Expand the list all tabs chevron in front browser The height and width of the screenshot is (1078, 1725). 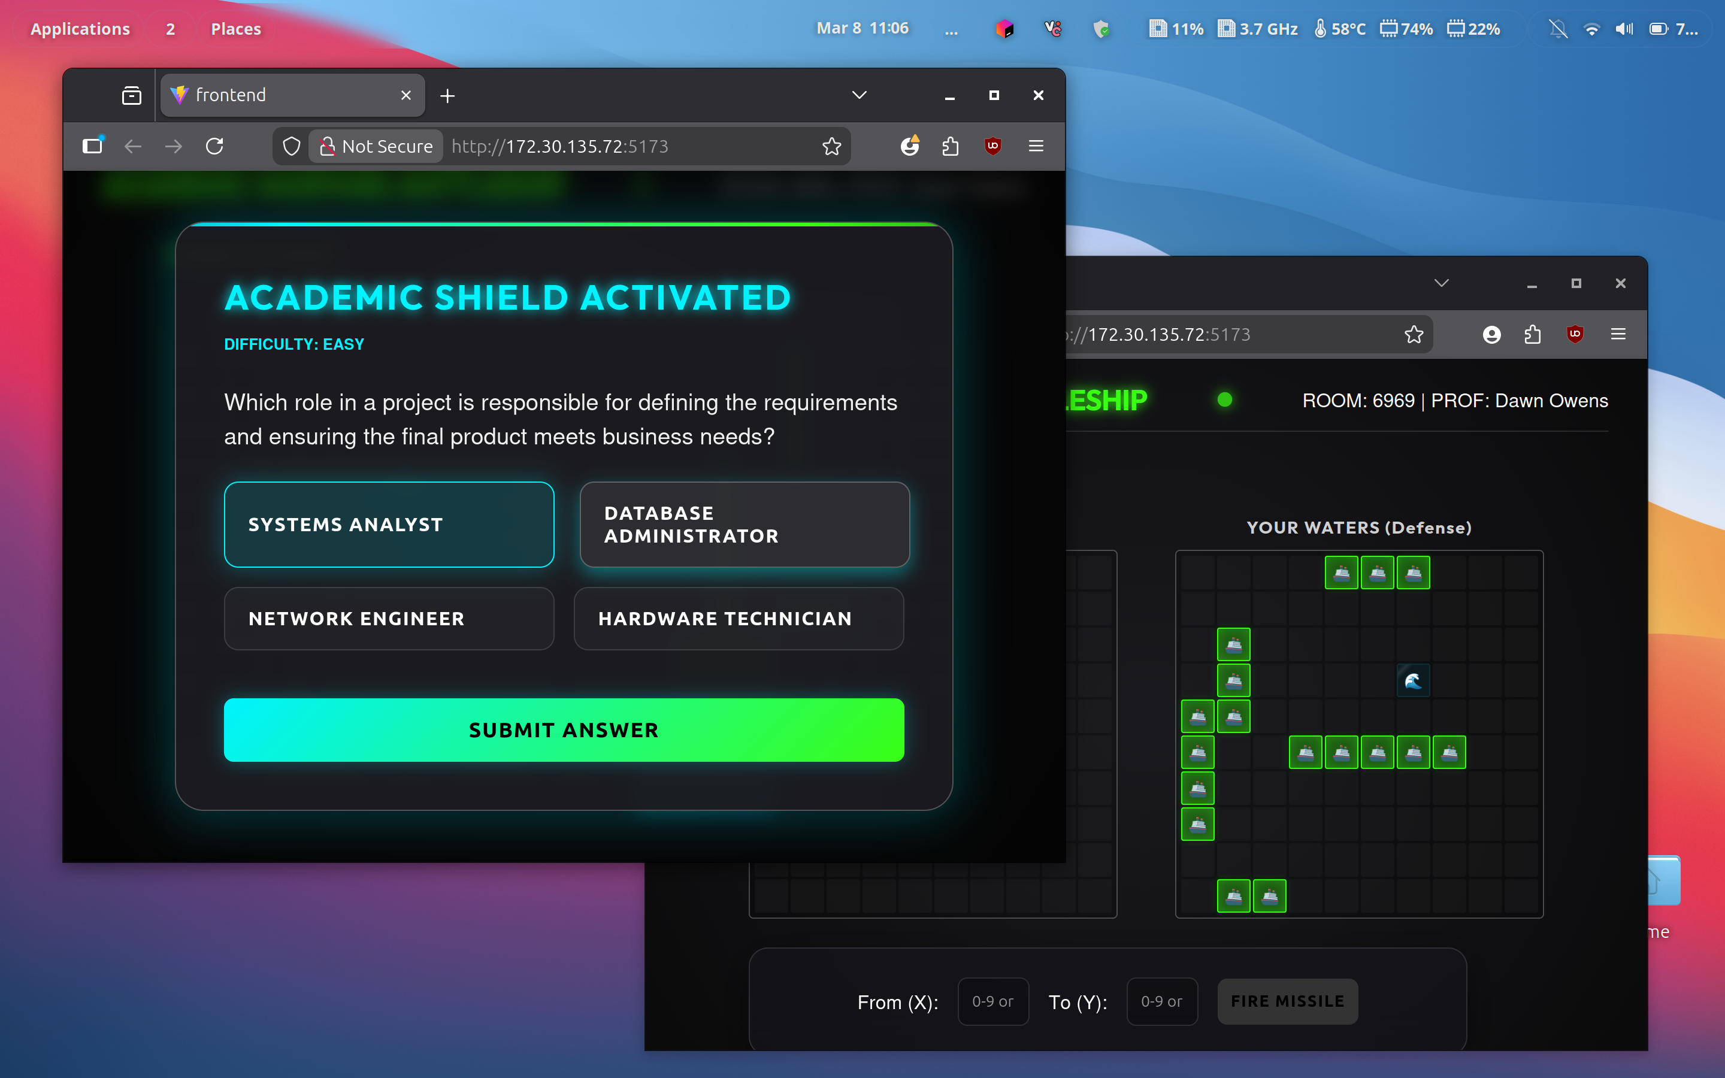click(859, 95)
